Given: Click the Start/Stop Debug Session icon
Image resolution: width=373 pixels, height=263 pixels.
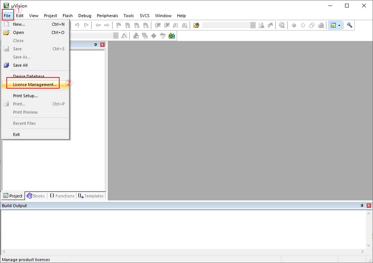Looking at the screenshot, I should pyautogui.click(x=282, y=25).
